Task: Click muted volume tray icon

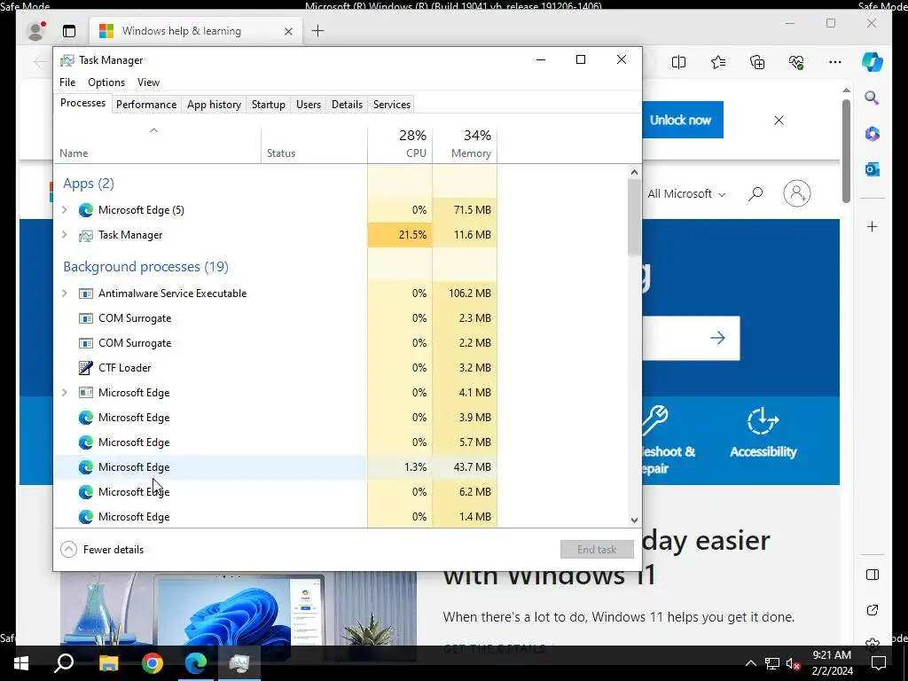Action: (794, 663)
